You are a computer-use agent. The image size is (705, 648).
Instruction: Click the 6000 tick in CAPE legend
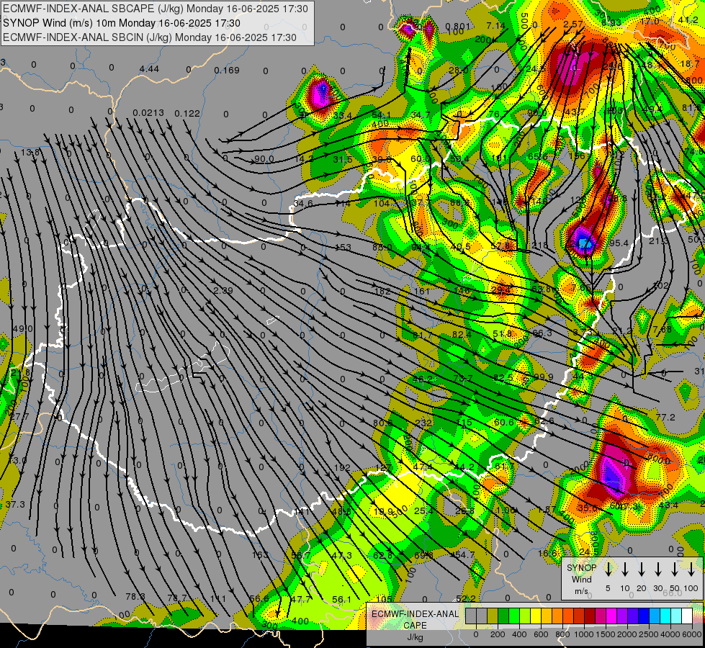click(x=692, y=634)
